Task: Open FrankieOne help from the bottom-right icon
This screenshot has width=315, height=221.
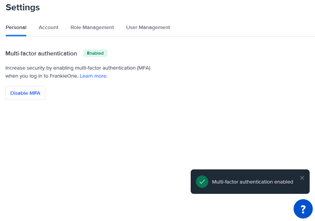Action: coord(303,209)
